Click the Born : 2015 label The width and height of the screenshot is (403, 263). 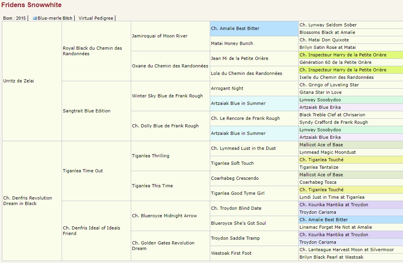(14, 18)
